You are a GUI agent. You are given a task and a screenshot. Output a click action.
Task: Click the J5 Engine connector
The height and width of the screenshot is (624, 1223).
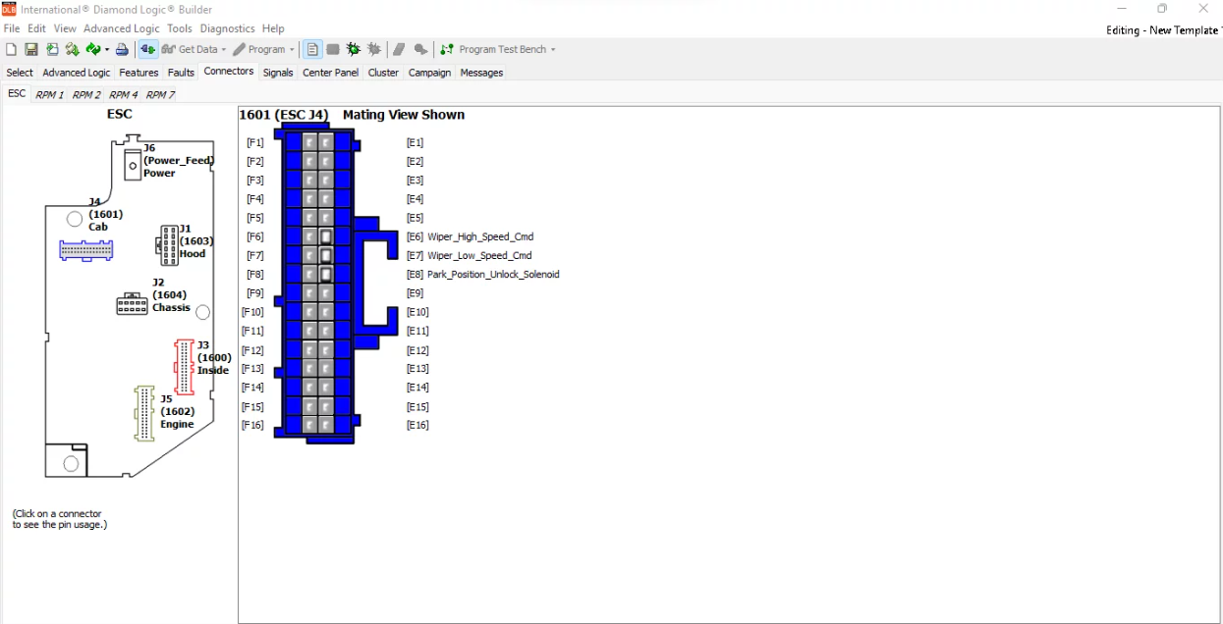pyautogui.click(x=143, y=410)
